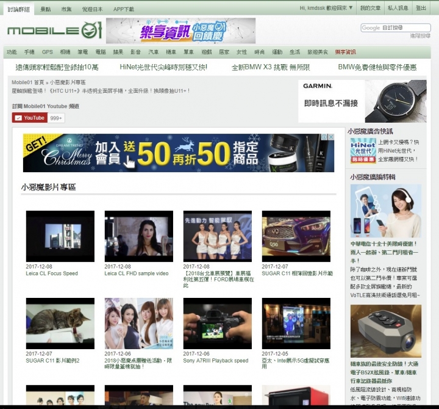This screenshot has width=439, height=409.
Task: Open SUGAR C11 相簿回憶 video thumbnail
Action: coord(296,236)
